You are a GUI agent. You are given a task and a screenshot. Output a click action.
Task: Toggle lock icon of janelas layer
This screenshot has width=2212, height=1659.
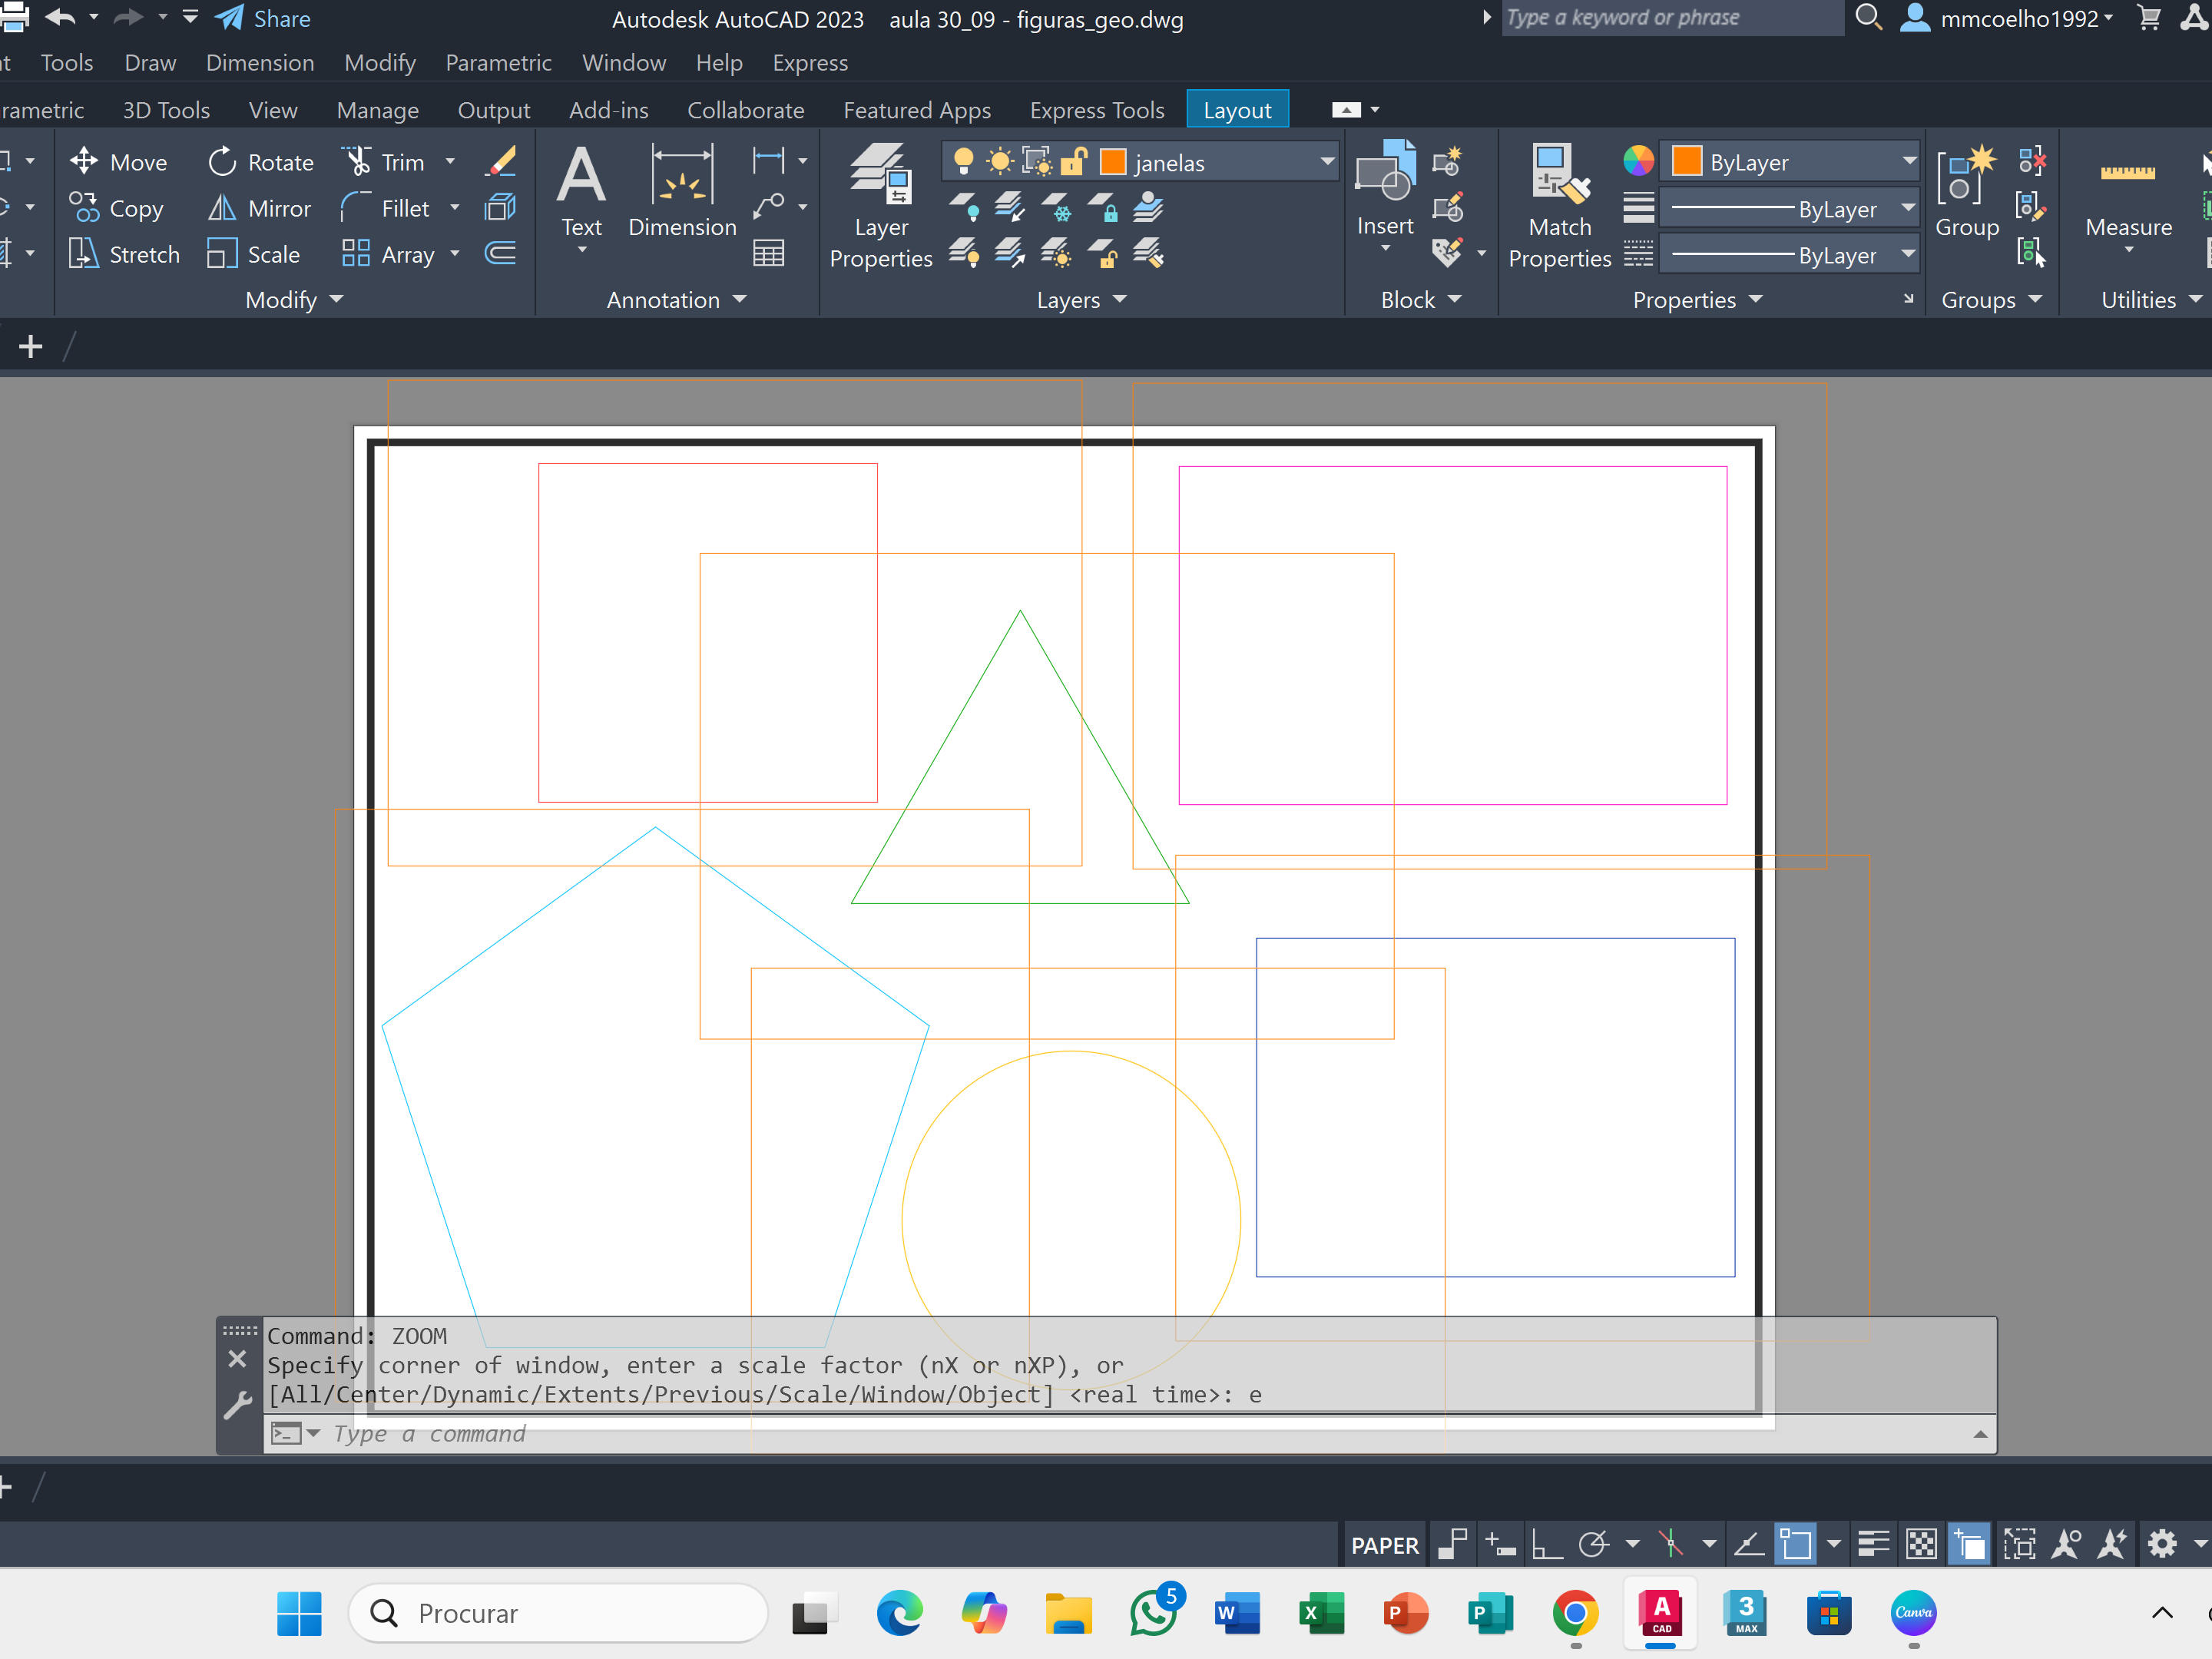click(x=1074, y=162)
